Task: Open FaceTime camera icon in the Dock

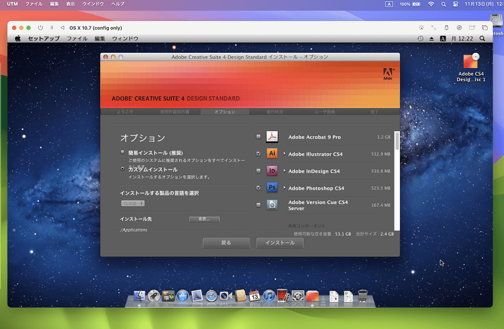Action: pos(226,296)
